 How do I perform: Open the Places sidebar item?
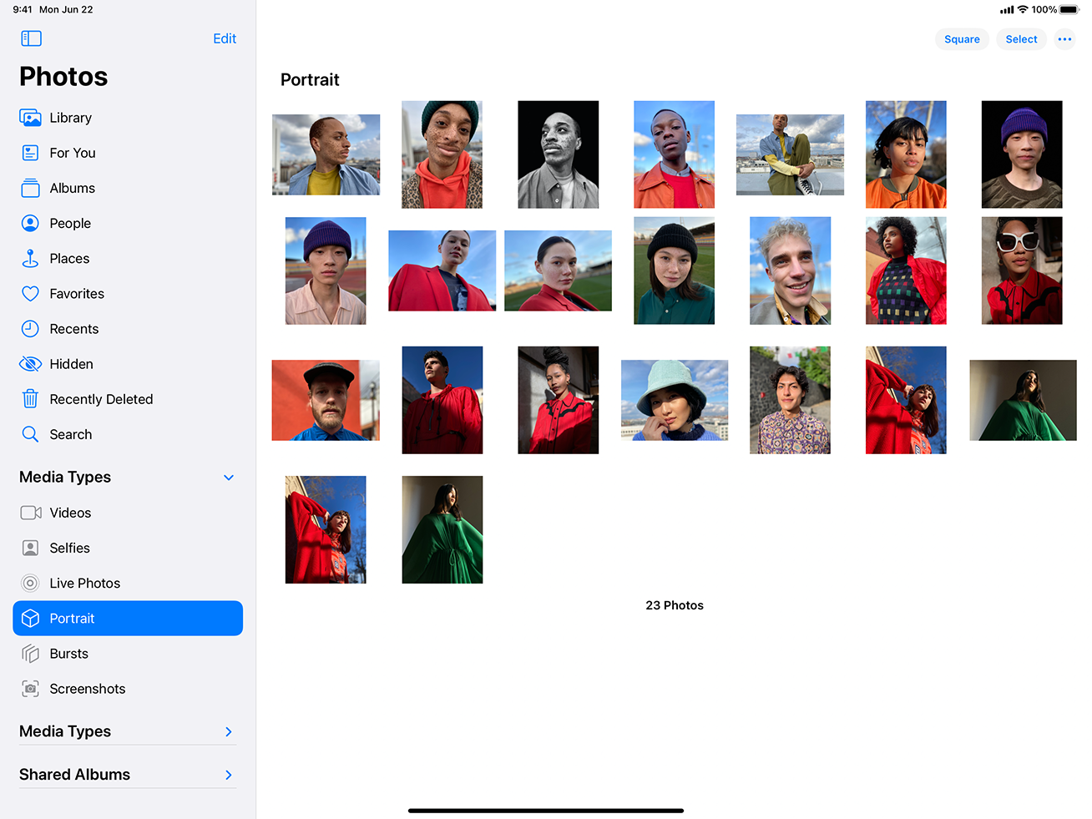pyautogui.click(x=128, y=259)
